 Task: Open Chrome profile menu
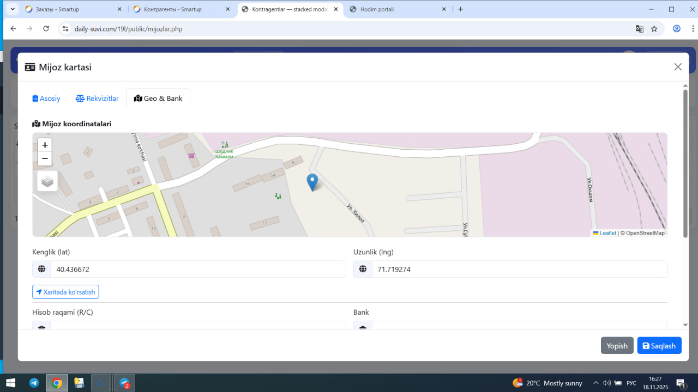tap(677, 29)
